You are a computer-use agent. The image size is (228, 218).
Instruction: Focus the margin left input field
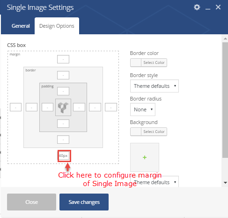pyautogui.click(x=15, y=107)
